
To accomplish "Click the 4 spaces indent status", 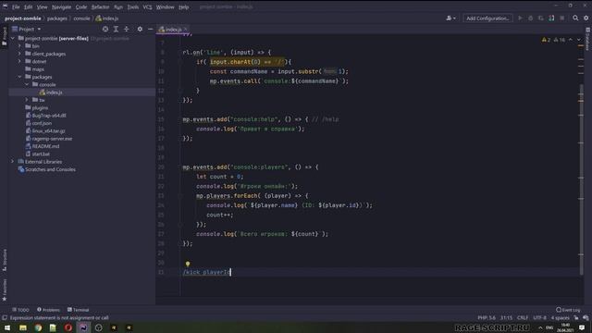I will pos(560,318).
